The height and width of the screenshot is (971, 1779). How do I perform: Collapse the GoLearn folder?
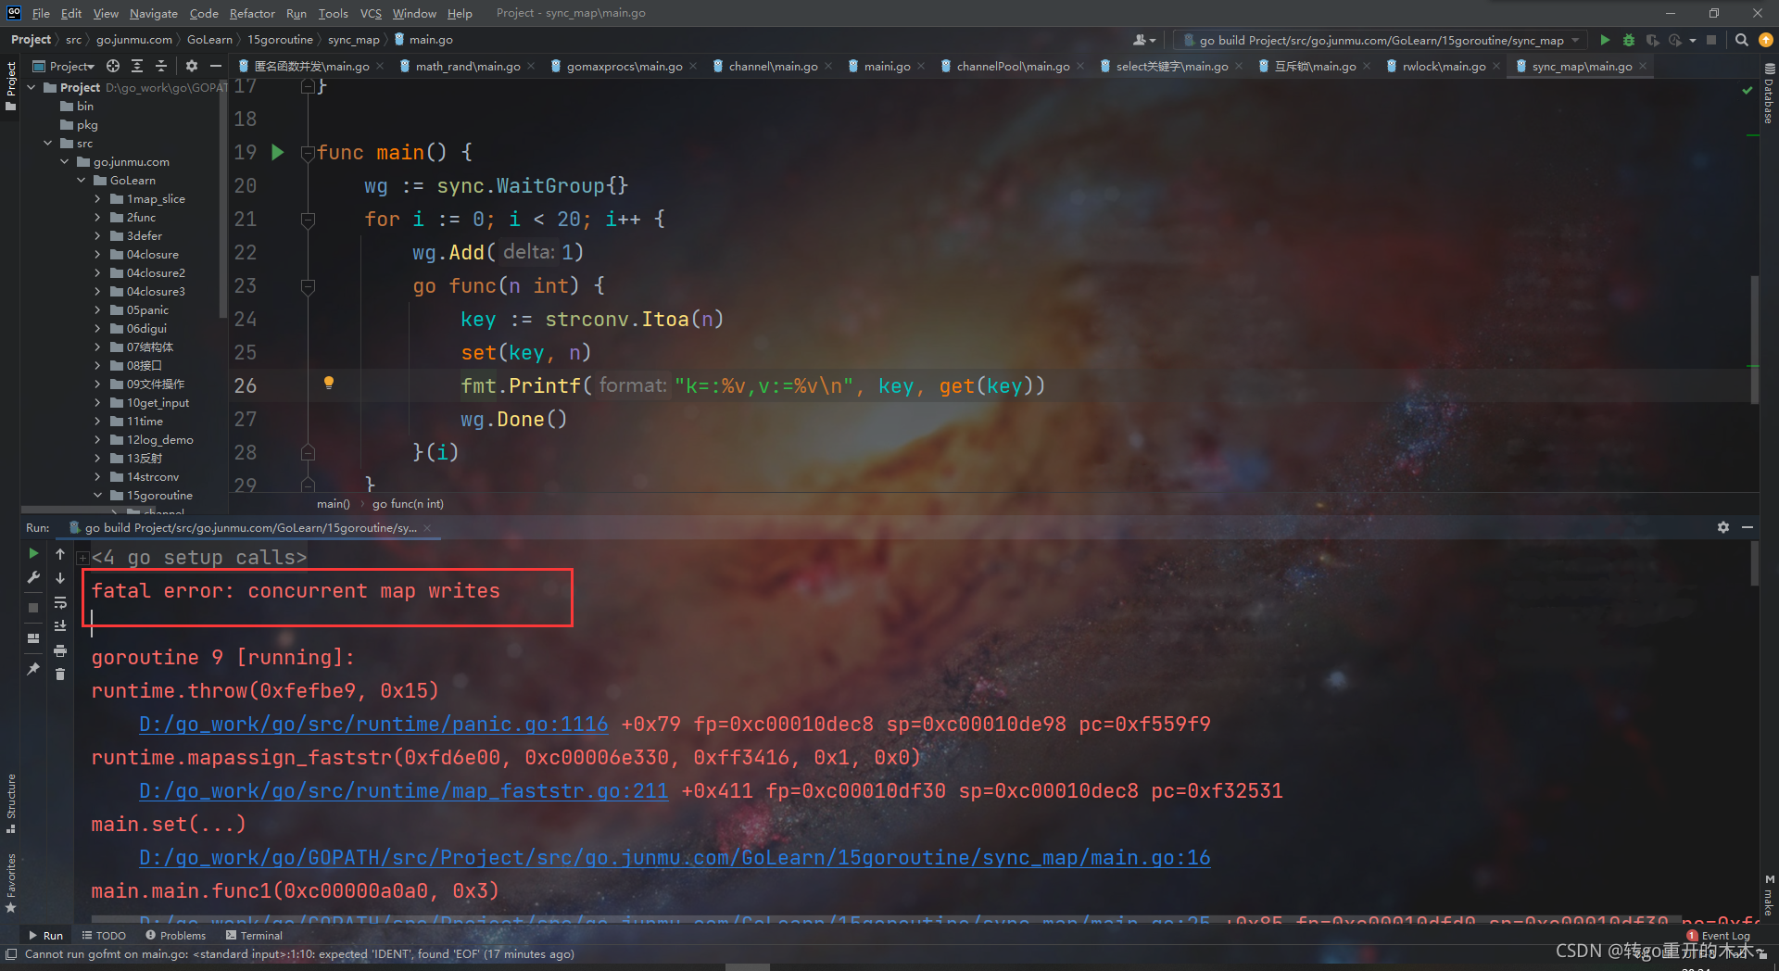coord(81,180)
